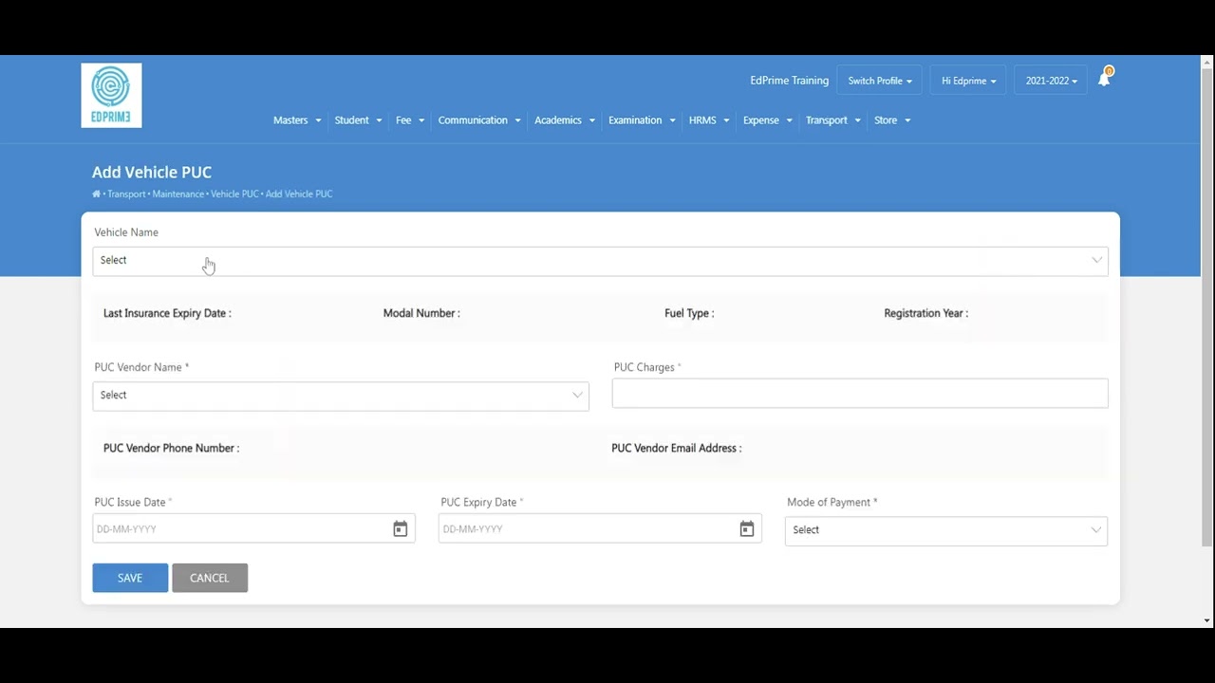Click the scrollbar down arrow
1215x683 pixels.
point(1207,620)
